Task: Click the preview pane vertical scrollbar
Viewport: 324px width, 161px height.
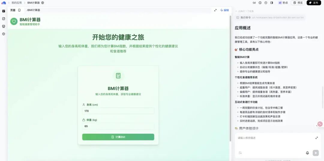Action: [230, 79]
